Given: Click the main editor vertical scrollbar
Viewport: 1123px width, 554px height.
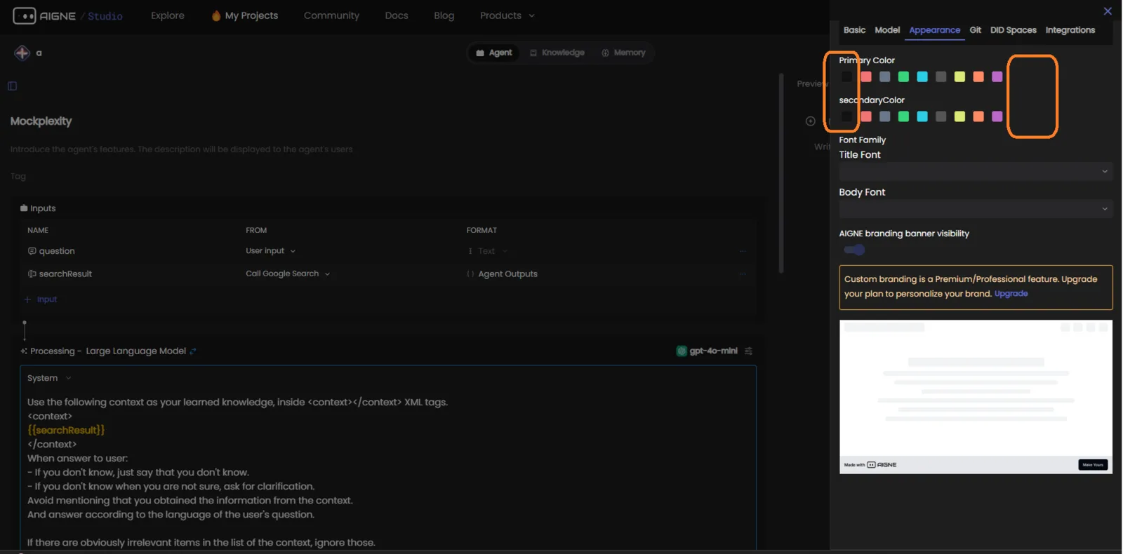Looking at the screenshot, I should pyautogui.click(x=781, y=172).
